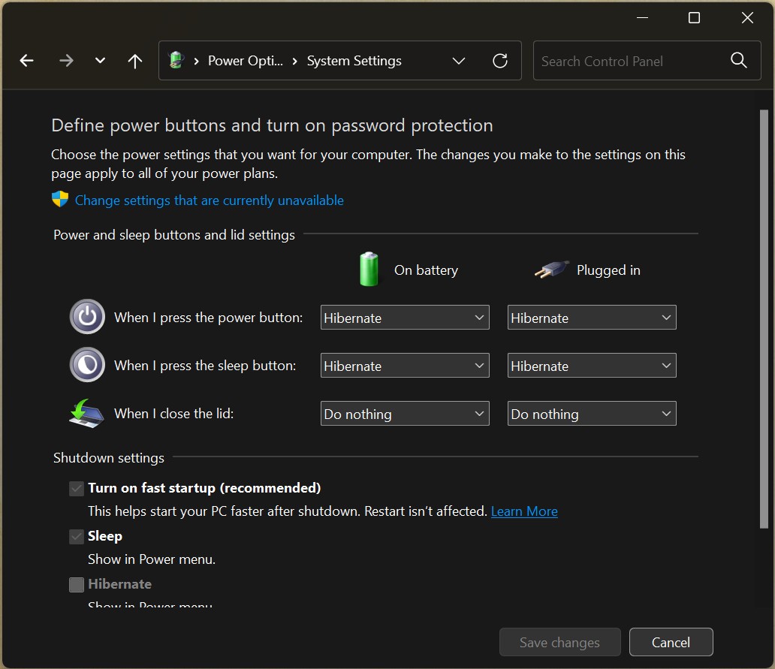Expand the address bar history dropdown
This screenshot has height=669, width=775.
point(459,61)
